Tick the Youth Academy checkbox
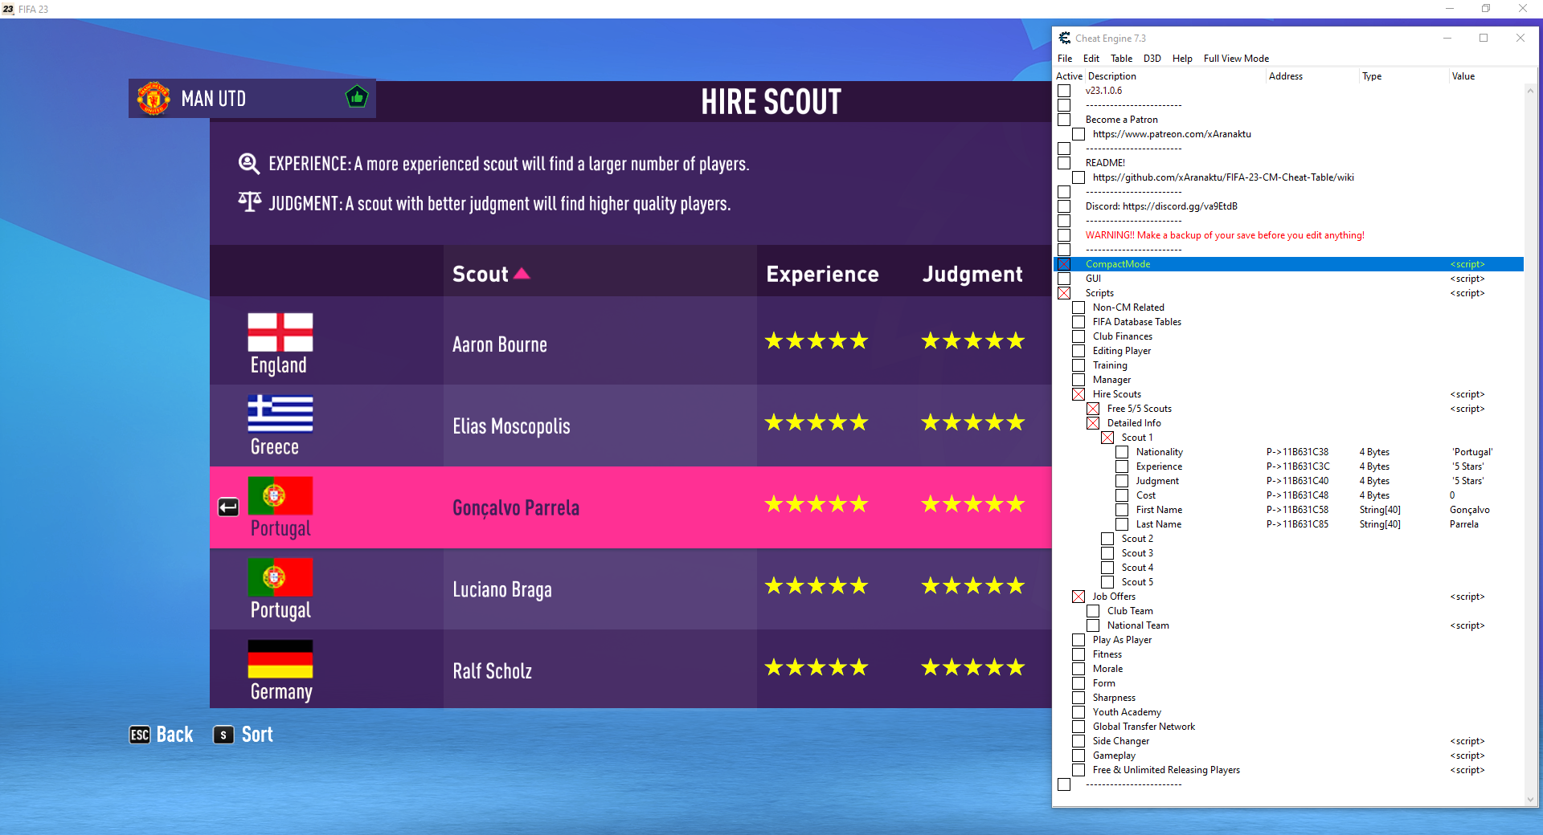Image resolution: width=1543 pixels, height=835 pixels. click(x=1078, y=712)
